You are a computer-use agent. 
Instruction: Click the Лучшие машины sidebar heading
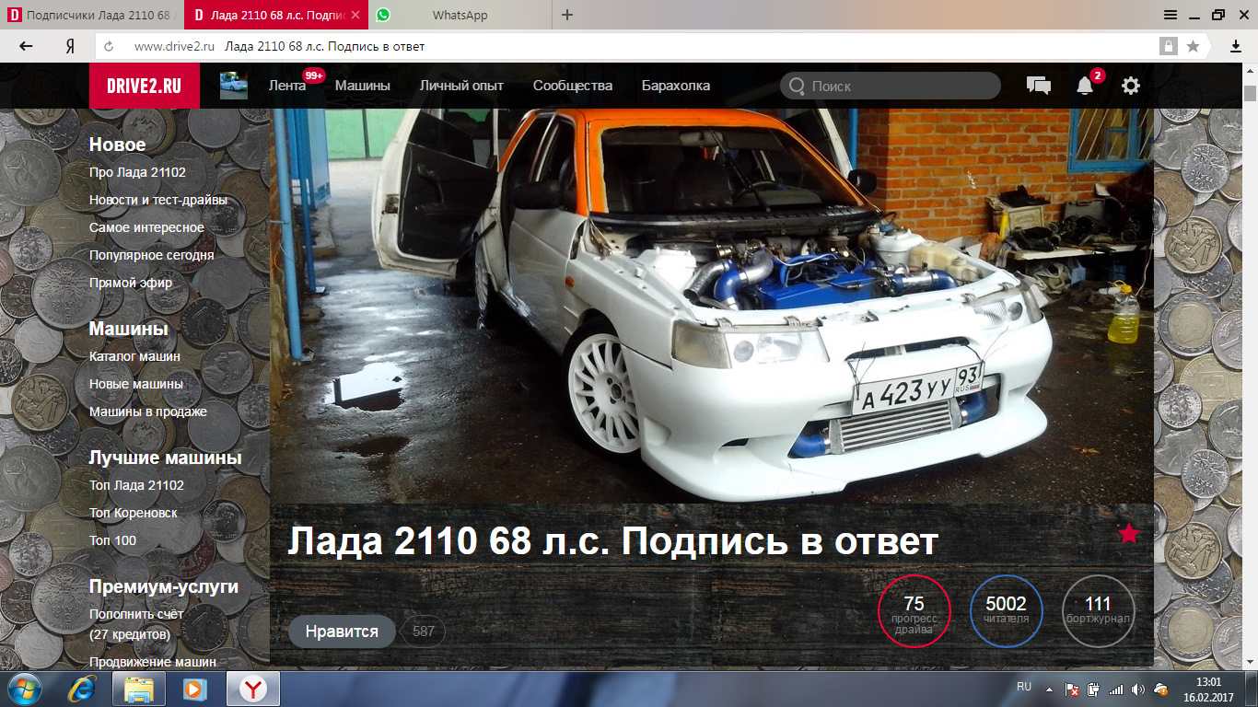point(166,458)
